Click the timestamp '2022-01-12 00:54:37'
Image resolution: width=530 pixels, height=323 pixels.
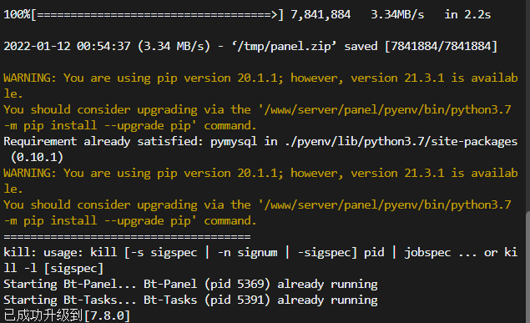[67, 46]
